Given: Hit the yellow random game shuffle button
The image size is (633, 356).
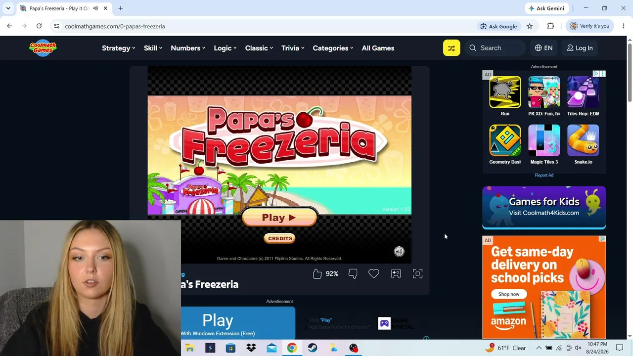Looking at the screenshot, I should click(x=452, y=48).
